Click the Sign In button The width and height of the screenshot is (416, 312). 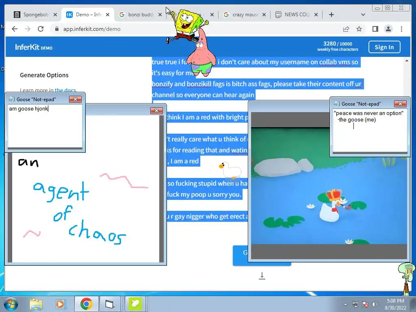(384, 47)
